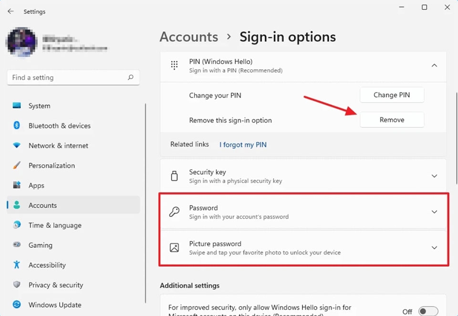Screen dimensions: 458x316
Task: Click the Change PIN button
Action: point(392,95)
